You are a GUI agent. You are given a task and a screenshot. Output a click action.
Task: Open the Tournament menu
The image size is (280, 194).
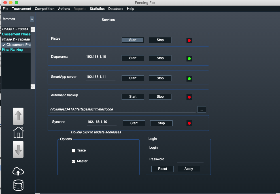pos(22,9)
